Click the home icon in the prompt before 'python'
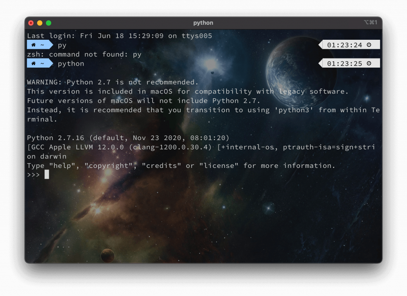Screen dimensions: 407x296 pos(33,63)
